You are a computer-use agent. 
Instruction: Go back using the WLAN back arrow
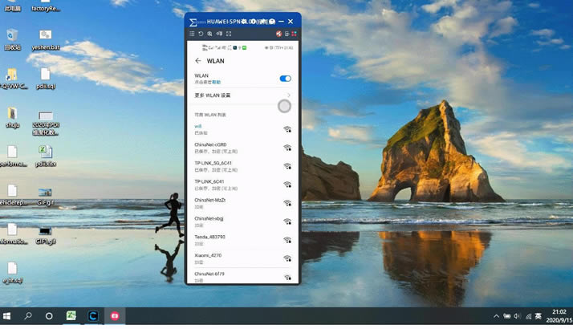pyautogui.click(x=198, y=61)
